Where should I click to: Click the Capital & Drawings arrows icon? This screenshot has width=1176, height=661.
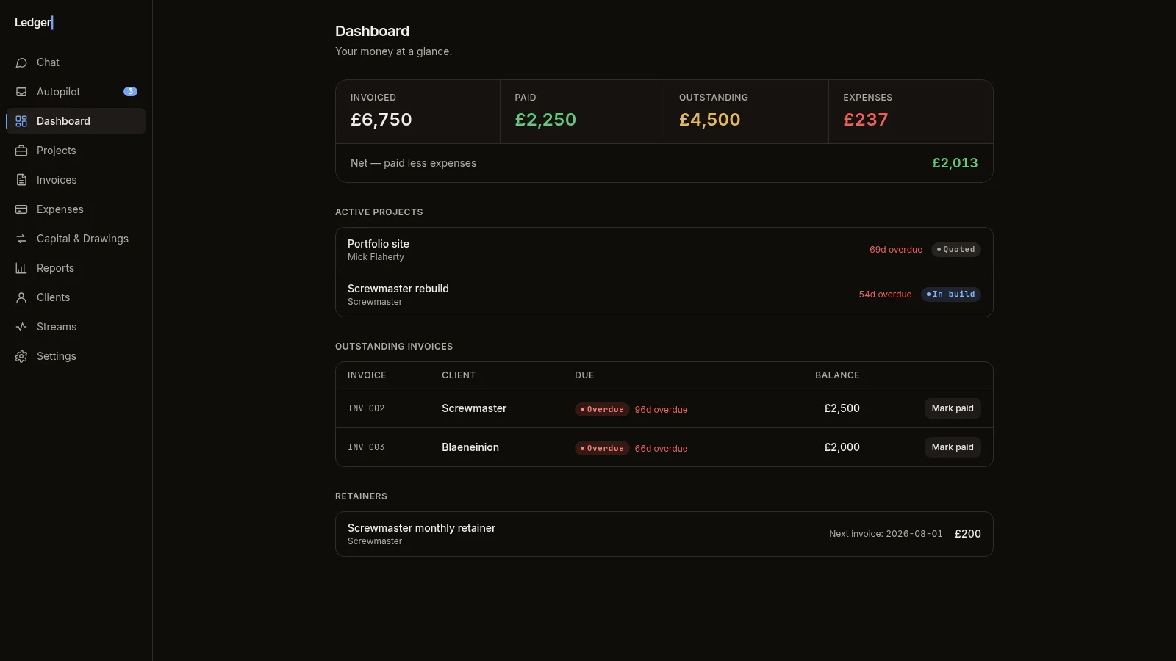click(21, 239)
